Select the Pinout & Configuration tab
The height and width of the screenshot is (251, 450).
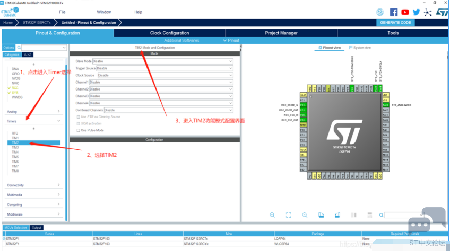coord(58,33)
